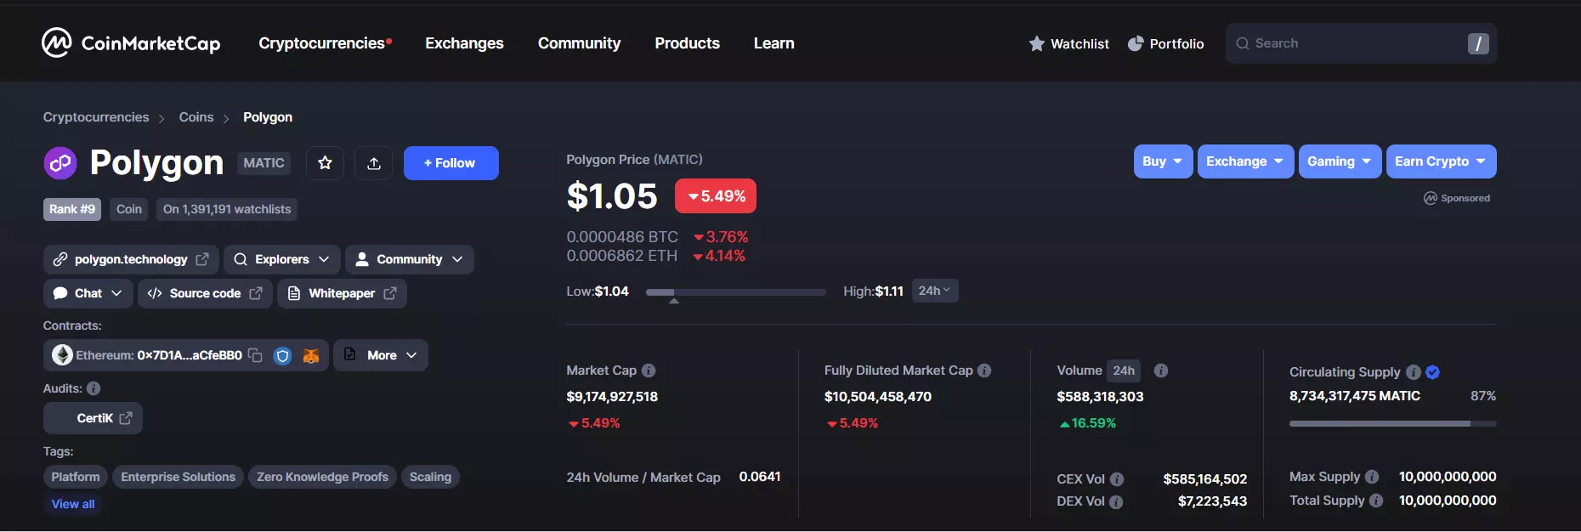This screenshot has height=532, width=1581.
Task: Click the Portfolio pie chart icon
Action: 1136,43
